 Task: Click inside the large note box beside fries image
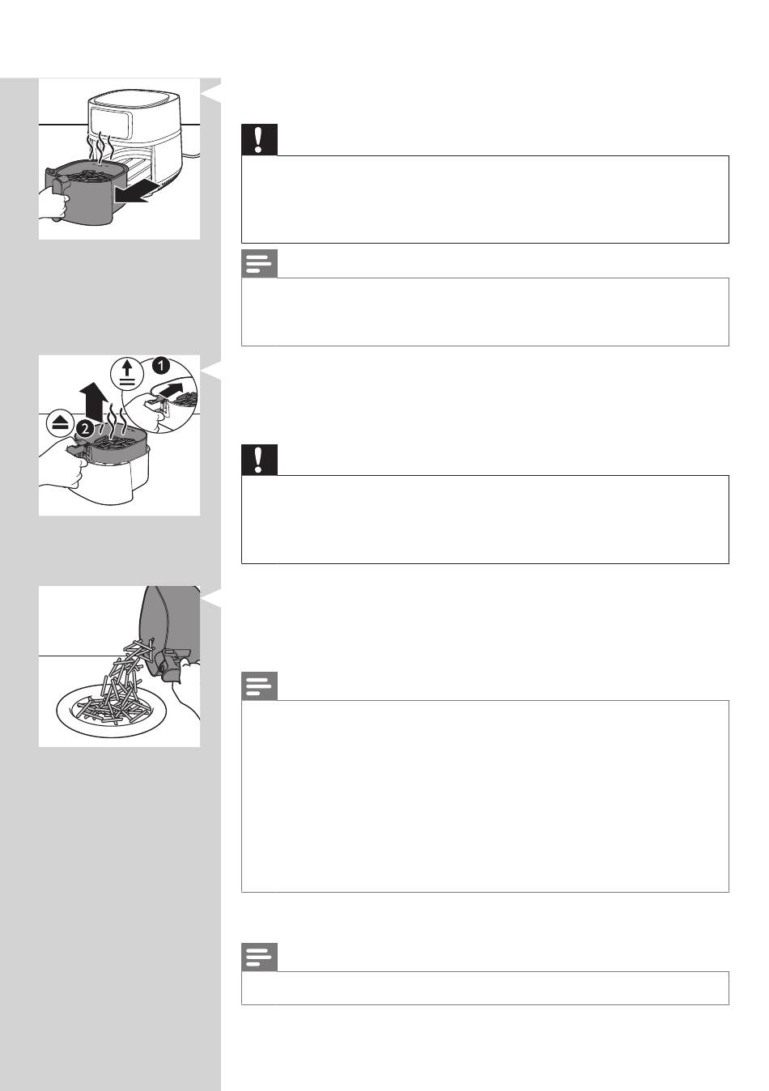[x=485, y=796]
